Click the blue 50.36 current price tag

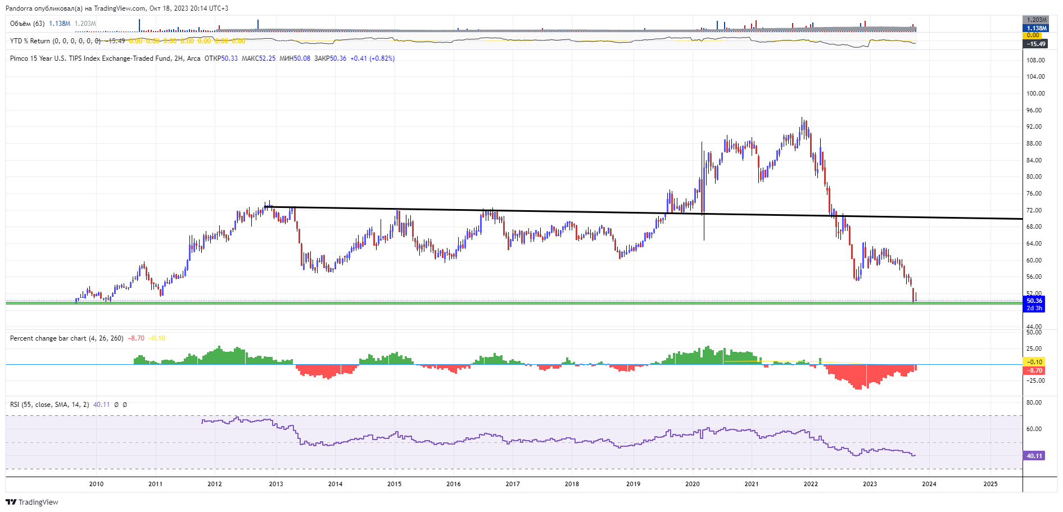click(x=1034, y=301)
